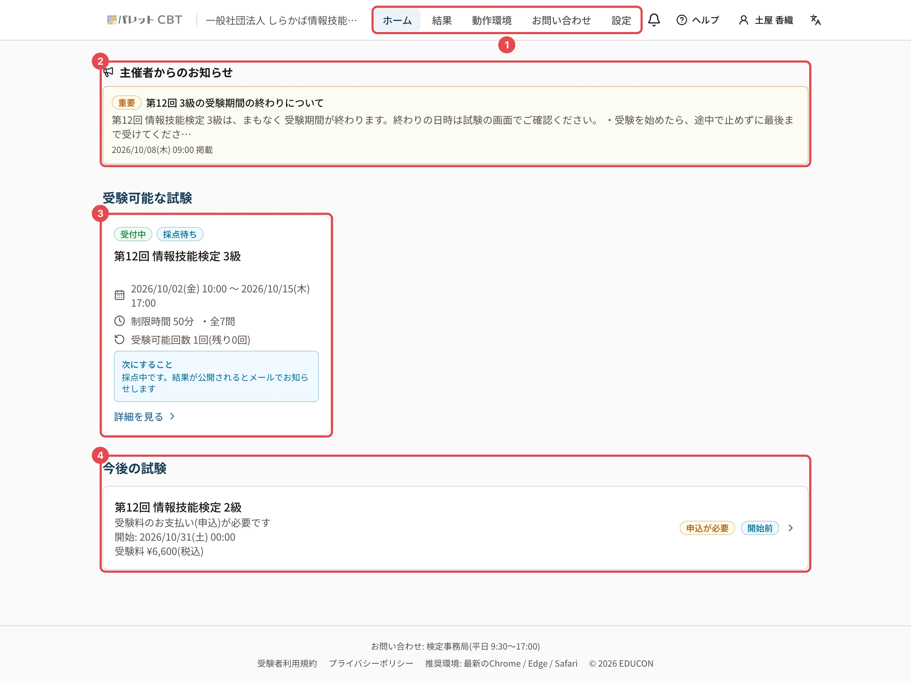
Task: Click the retry icon beside 受験可能回数
Action: coord(120,340)
